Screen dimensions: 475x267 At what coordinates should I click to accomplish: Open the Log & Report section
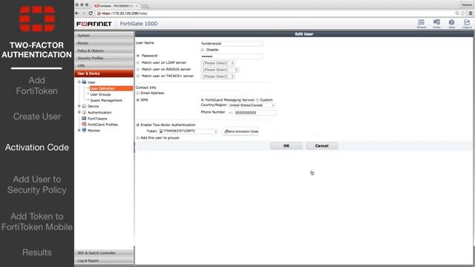click(104, 260)
